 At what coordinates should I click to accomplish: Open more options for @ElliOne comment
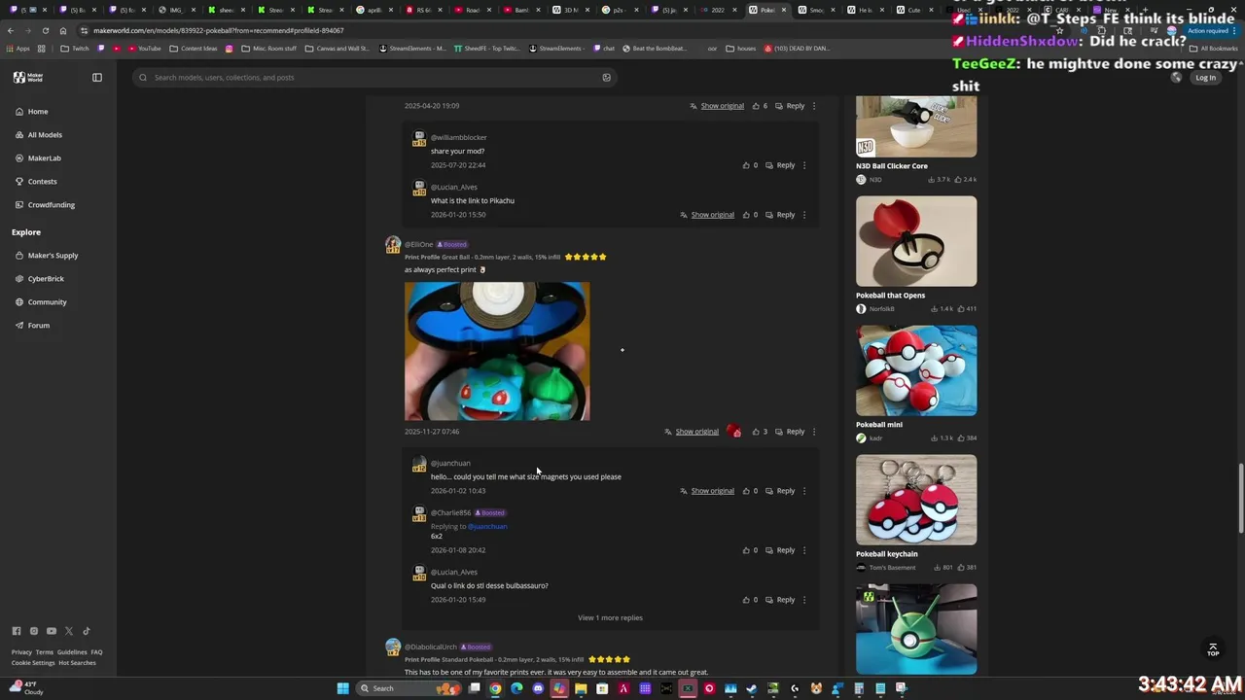(x=814, y=432)
